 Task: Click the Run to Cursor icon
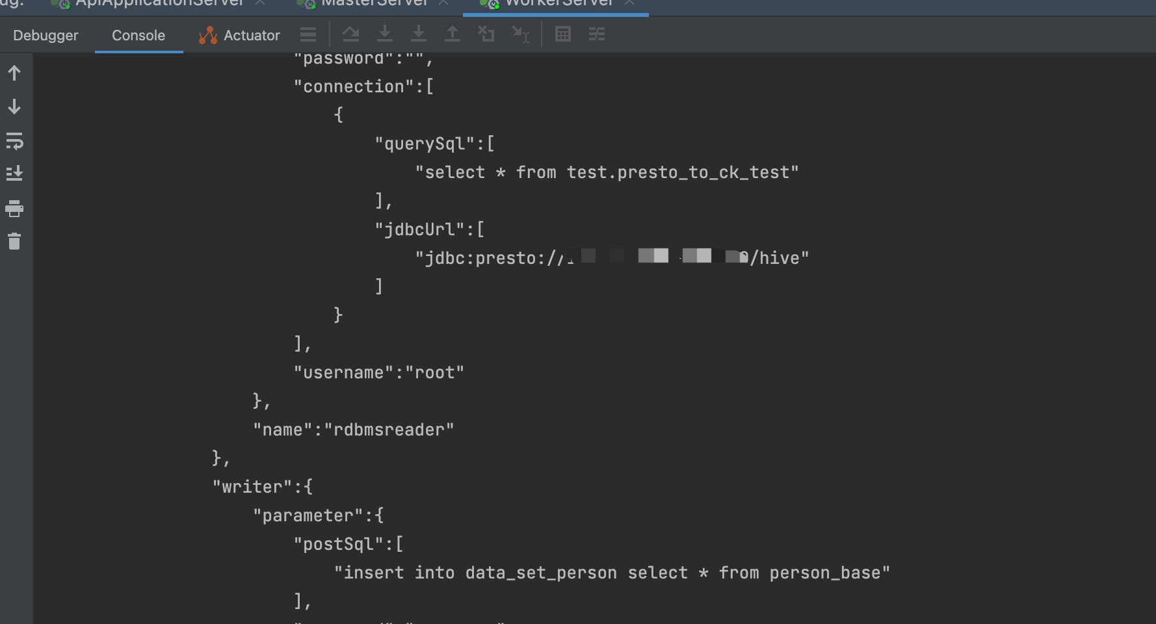[x=520, y=34]
